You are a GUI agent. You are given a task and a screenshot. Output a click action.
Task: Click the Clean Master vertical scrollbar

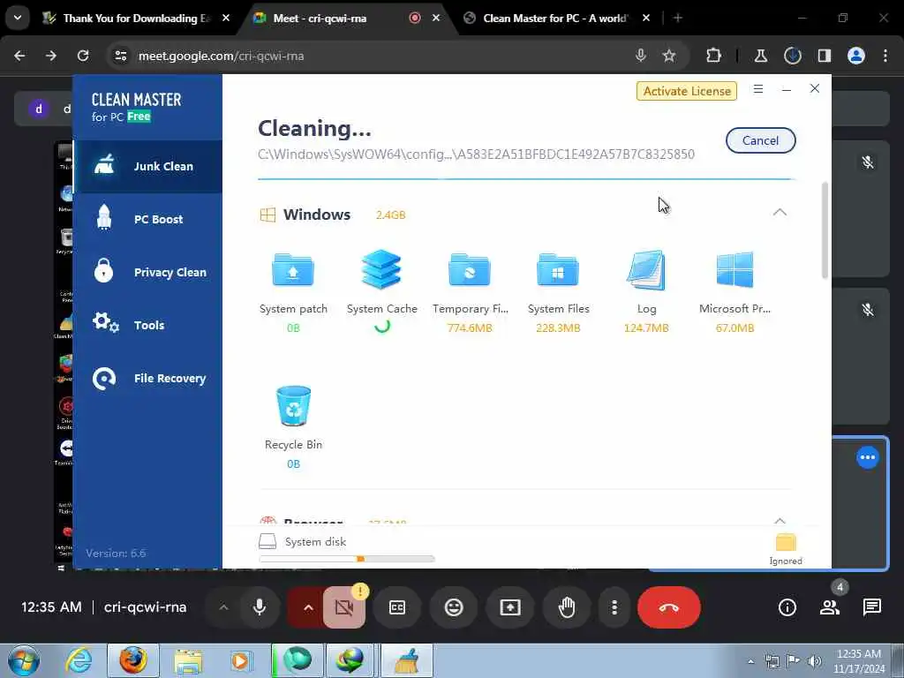point(825,230)
